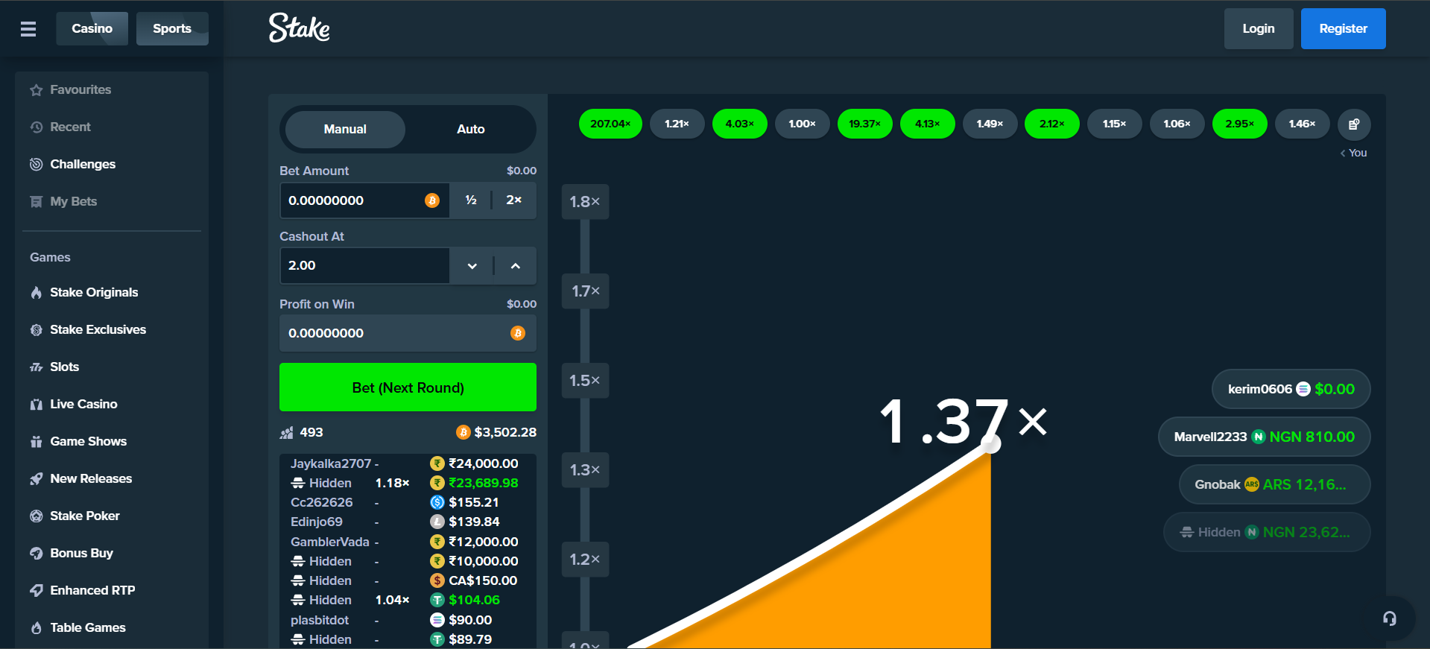This screenshot has width=1430, height=649.
Task: Click the Favourites star icon
Action: 36,90
